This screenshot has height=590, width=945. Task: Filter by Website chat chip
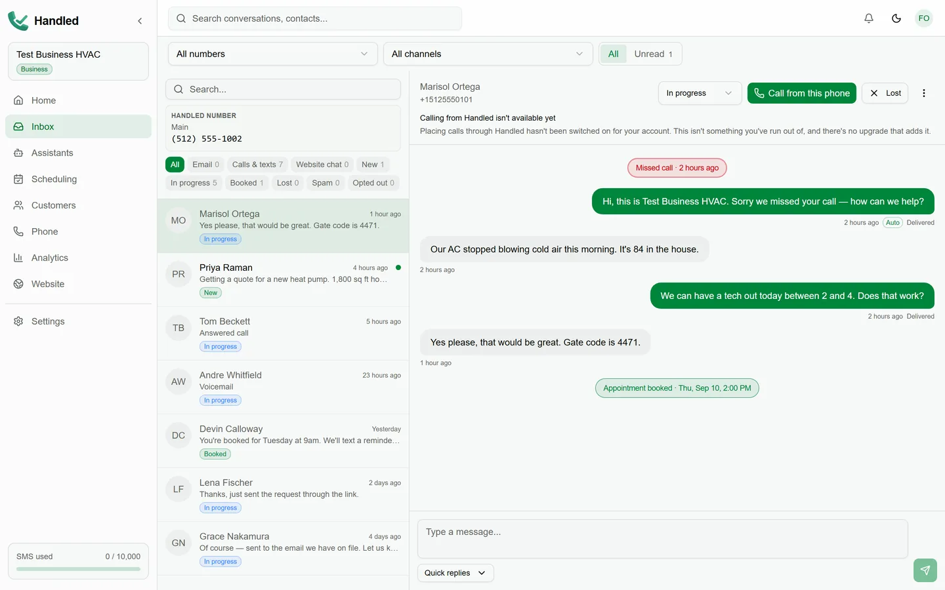[x=322, y=165]
